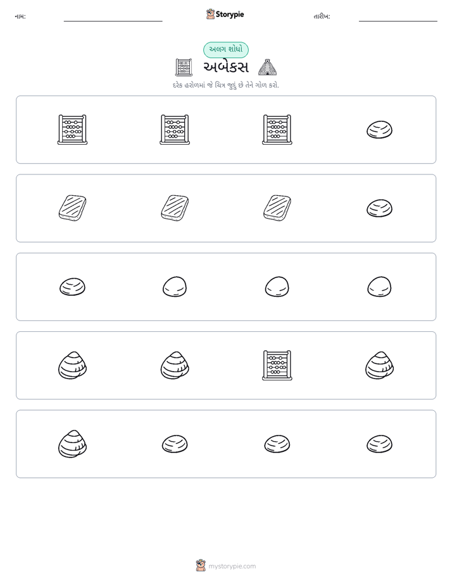Screen dimensions: 452x584
Task: Click the નામ name line field
Action: (x=113, y=17)
